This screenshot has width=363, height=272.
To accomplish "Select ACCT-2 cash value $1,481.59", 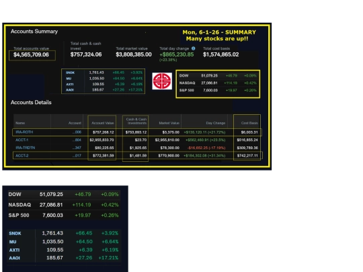I will point(138,156).
